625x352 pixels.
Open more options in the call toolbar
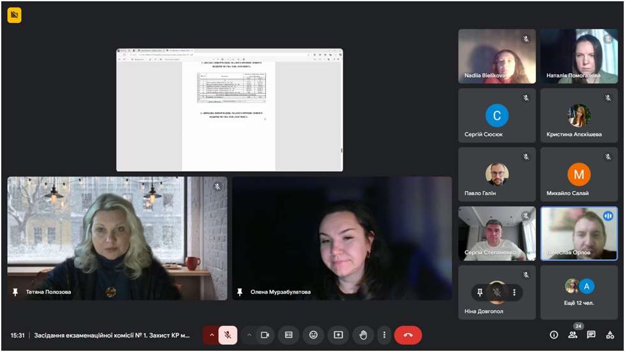coord(384,335)
